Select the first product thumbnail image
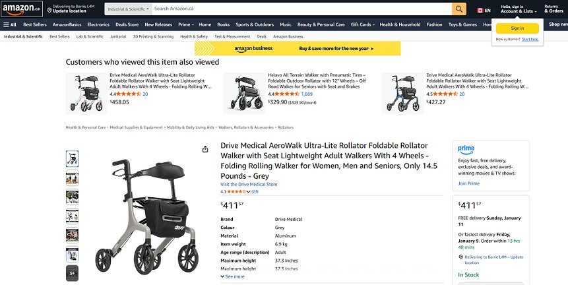 [x=73, y=158]
